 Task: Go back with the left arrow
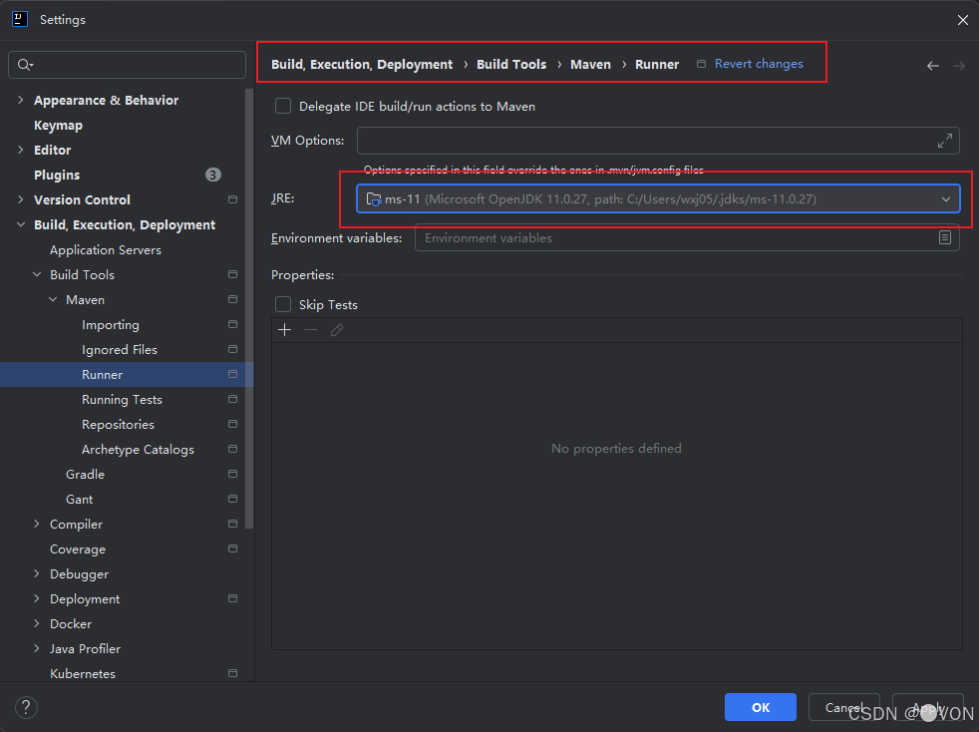(933, 66)
